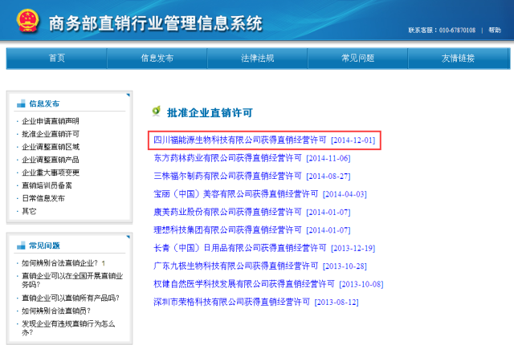Select 企业调整直销区域 sidebar link

click(x=50, y=147)
